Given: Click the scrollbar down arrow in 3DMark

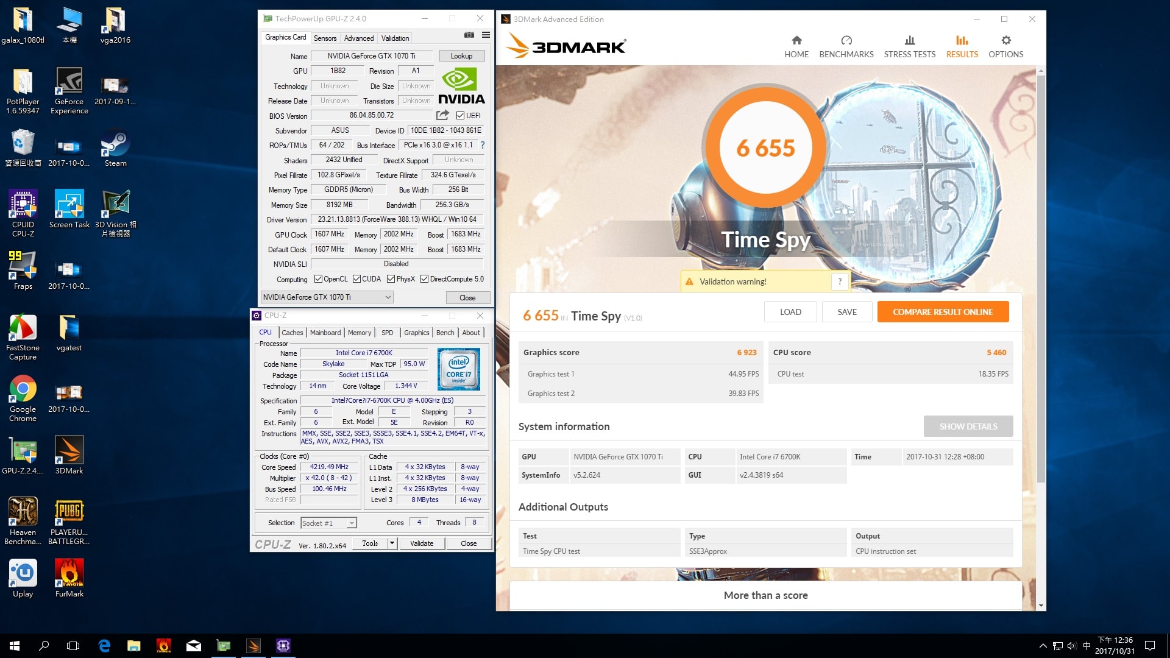Looking at the screenshot, I should click(x=1041, y=606).
